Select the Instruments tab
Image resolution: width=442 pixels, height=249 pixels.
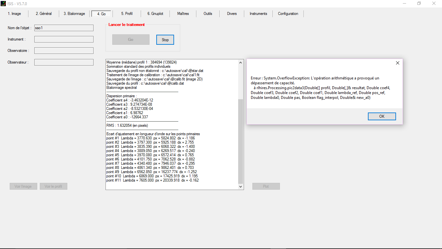click(x=258, y=14)
